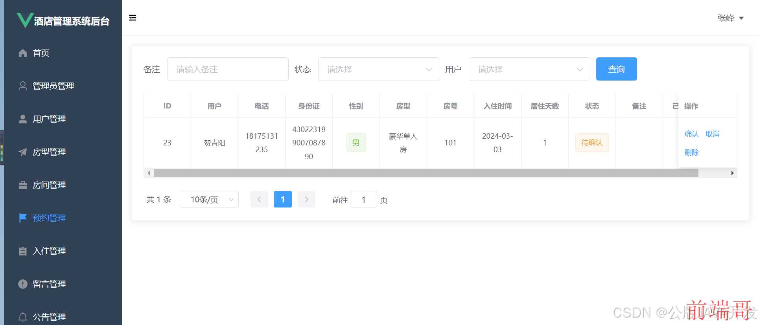759x325 pixels.
Task: Open the 用户 user select dropdown
Action: click(529, 69)
